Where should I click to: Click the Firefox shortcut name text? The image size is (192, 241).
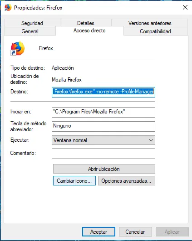pyautogui.click(x=46, y=48)
